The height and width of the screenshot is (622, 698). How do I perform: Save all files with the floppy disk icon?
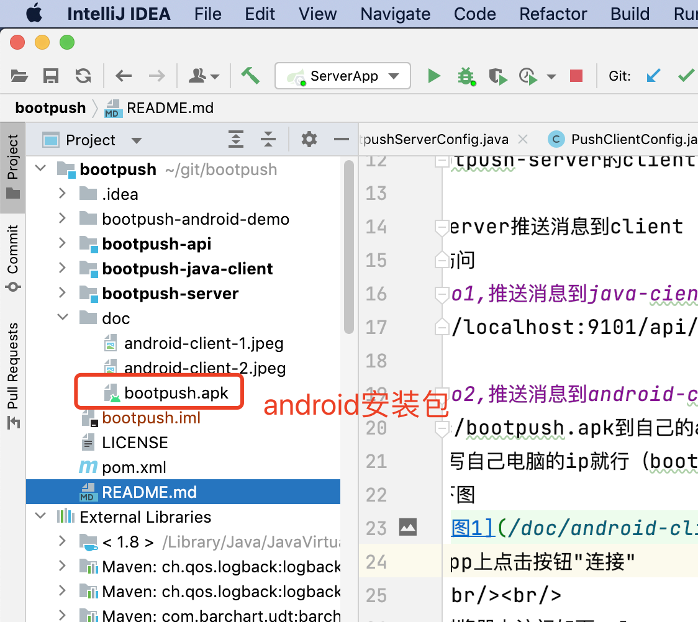coord(51,75)
